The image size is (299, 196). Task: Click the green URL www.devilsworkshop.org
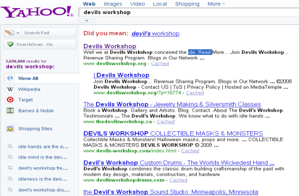[x=115, y=64]
